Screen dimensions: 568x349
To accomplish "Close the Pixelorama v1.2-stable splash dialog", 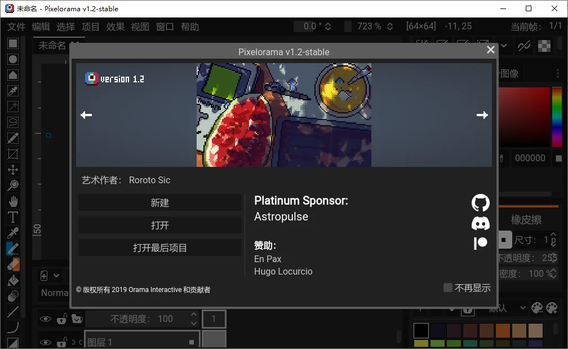I will click(x=490, y=50).
